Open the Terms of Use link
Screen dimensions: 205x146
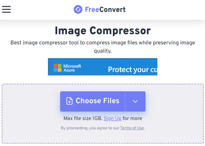(132, 128)
